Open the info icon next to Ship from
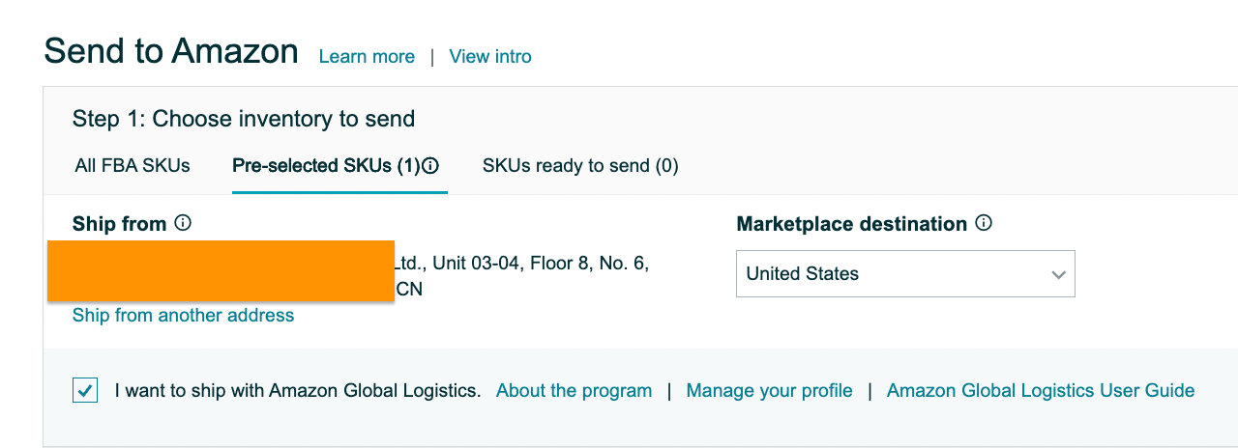This screenshot has height=448, width=1238. click(x=183, y=223)
